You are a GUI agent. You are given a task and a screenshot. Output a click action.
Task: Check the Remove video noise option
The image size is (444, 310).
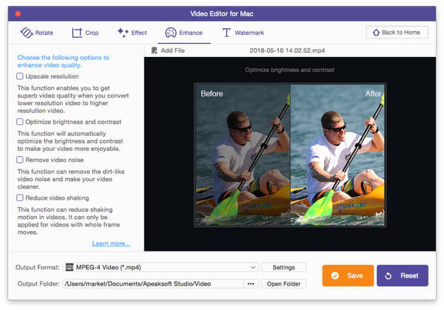pyautogui.click(x=20, y=160)
